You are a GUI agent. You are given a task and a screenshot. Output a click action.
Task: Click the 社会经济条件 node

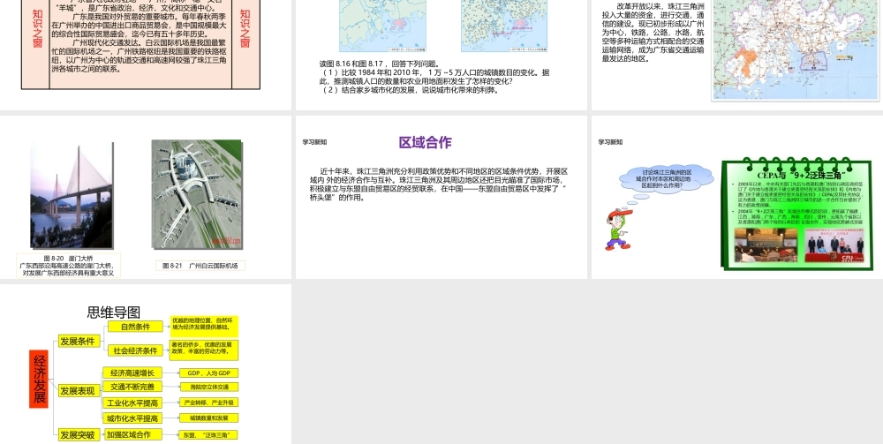135,350
